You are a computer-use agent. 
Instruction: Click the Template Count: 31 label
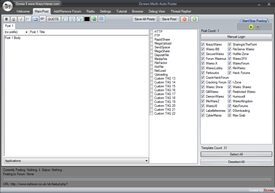tap(214, 148)
